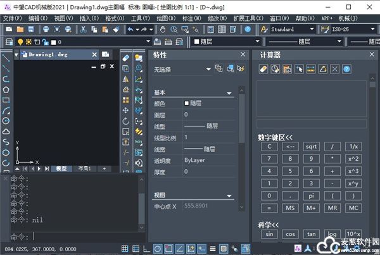This screenshot has height=255, width=380.
Task: Click the x^2 calculator button
Action: click(x=353, y=159)
